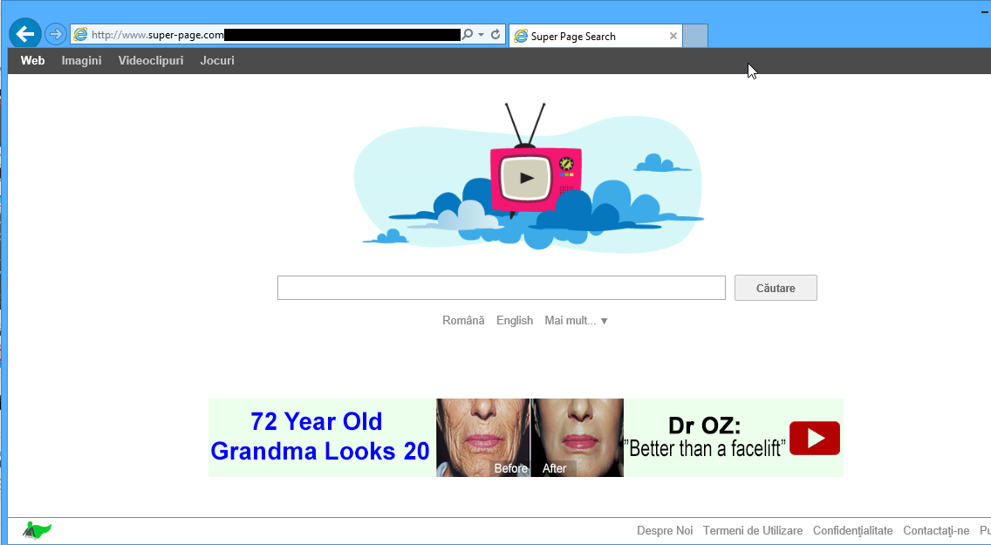Expand the 'Mai mult...' language dropdown
Viewport: 991px width, 545px height.
pos(576,320)
